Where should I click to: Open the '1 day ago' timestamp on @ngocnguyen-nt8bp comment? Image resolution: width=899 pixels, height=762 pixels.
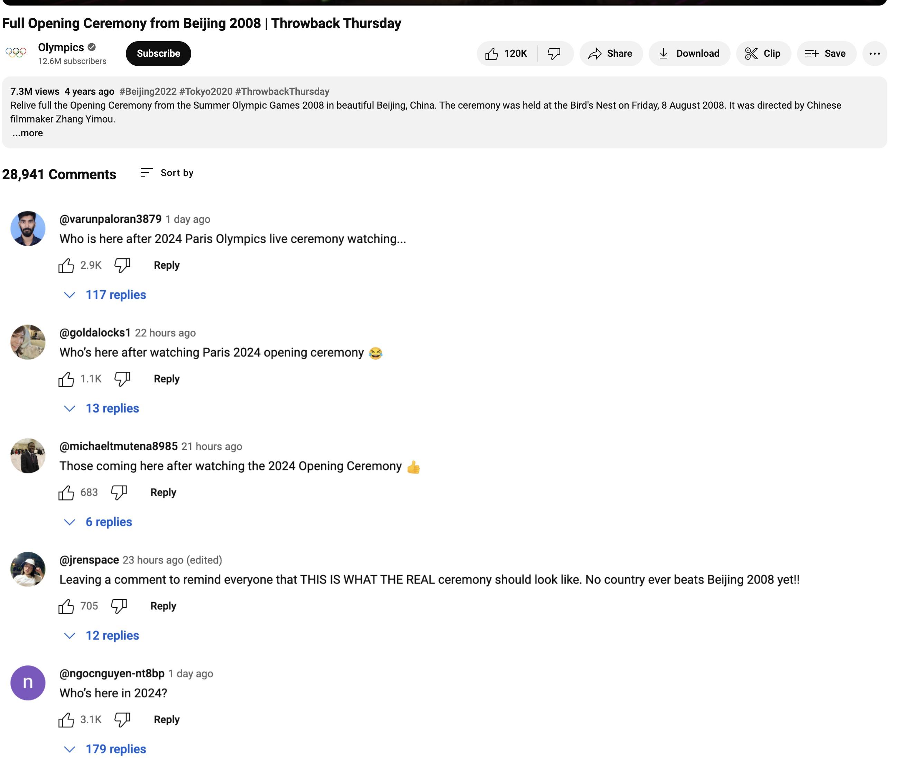point(191,674)
